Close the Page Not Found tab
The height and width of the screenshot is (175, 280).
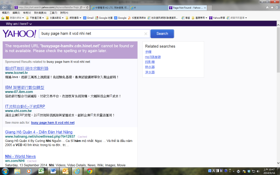click(205, 8)
